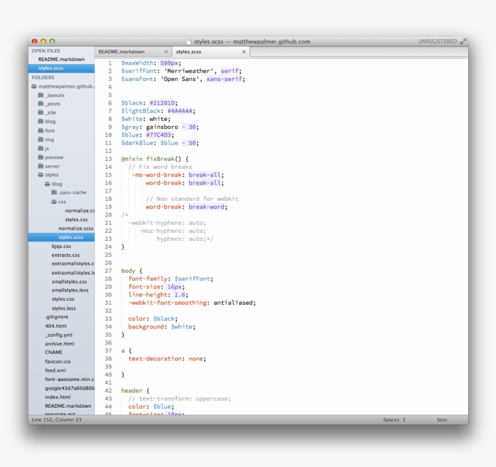The image size is (496, 467).
Task: Collapse the open css folder
Action: click(x=54, y=201)
